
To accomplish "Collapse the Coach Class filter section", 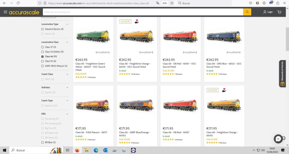I will tap(67, 74).
